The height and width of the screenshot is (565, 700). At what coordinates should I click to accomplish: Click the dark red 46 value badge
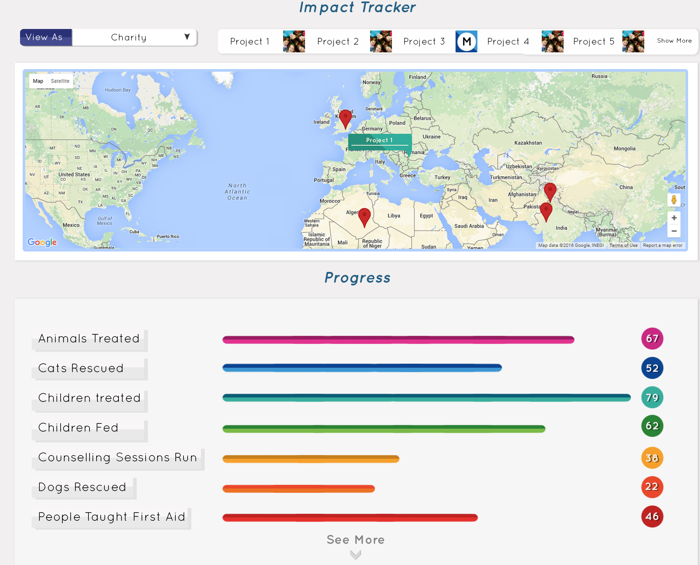point(652,516)
